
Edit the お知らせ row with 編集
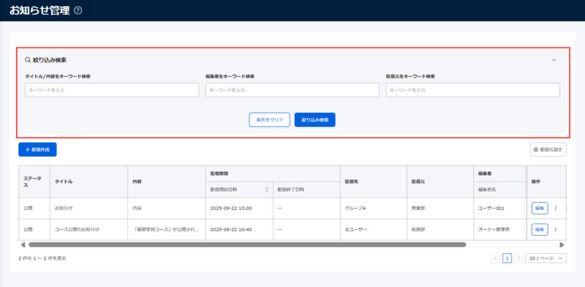(539, 208)
